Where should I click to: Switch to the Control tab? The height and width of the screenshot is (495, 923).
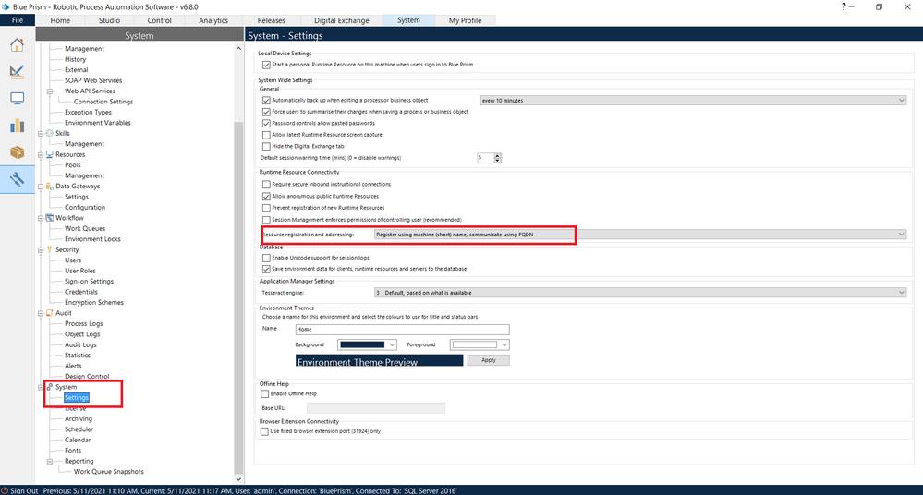coord(159,20)
